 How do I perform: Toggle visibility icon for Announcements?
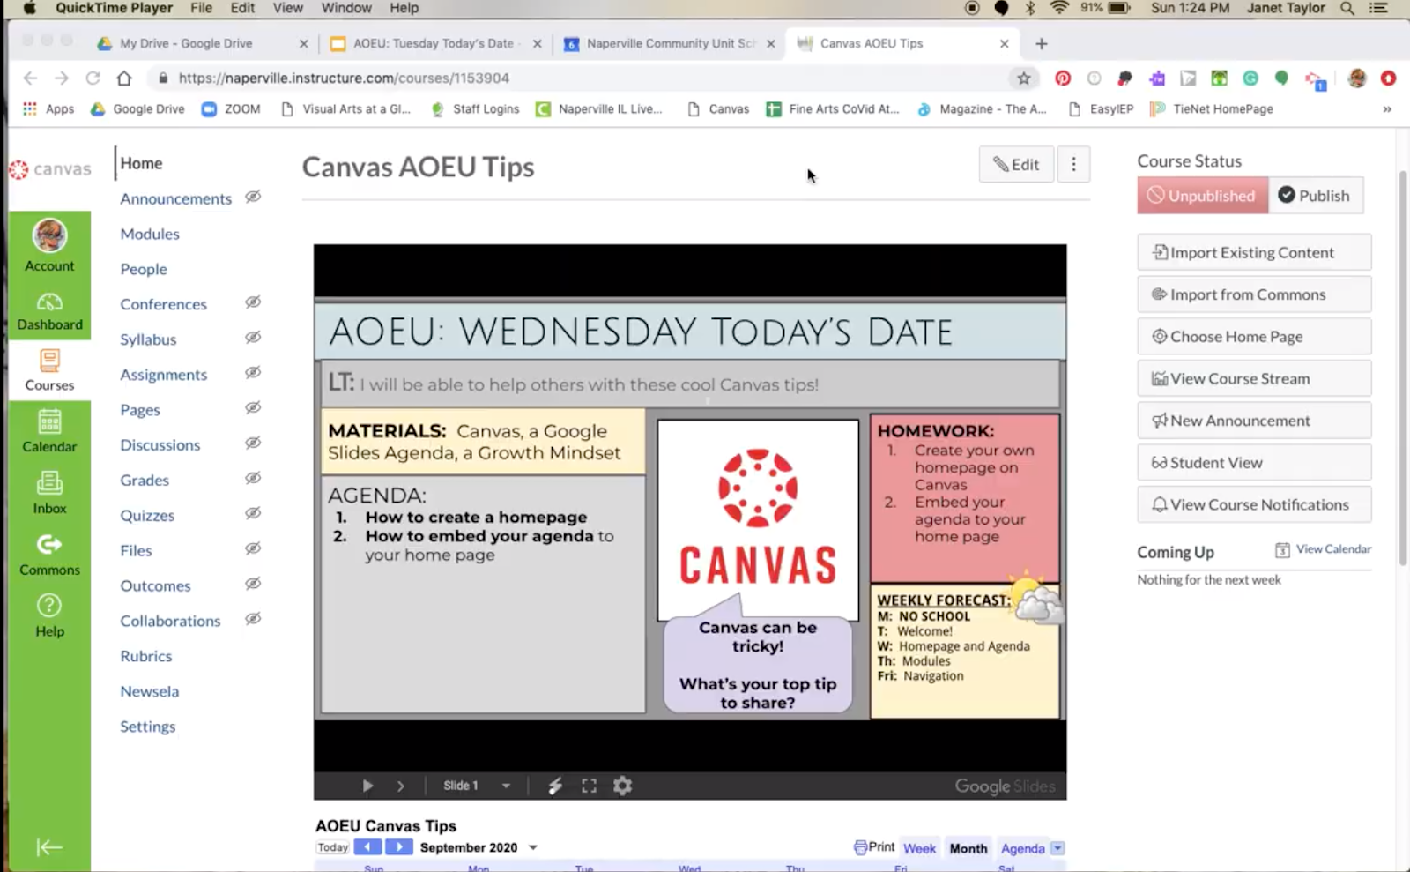253,197
